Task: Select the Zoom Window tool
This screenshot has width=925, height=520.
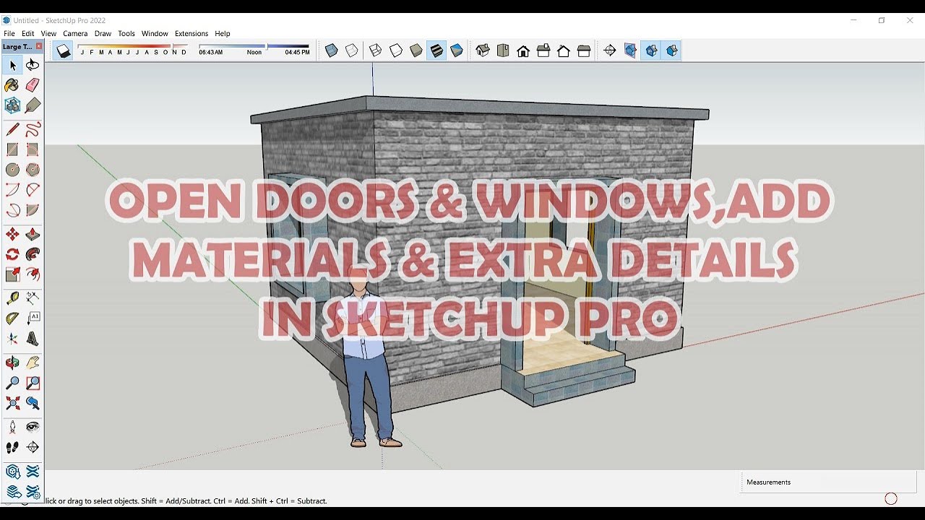Action: click(33, 383)
